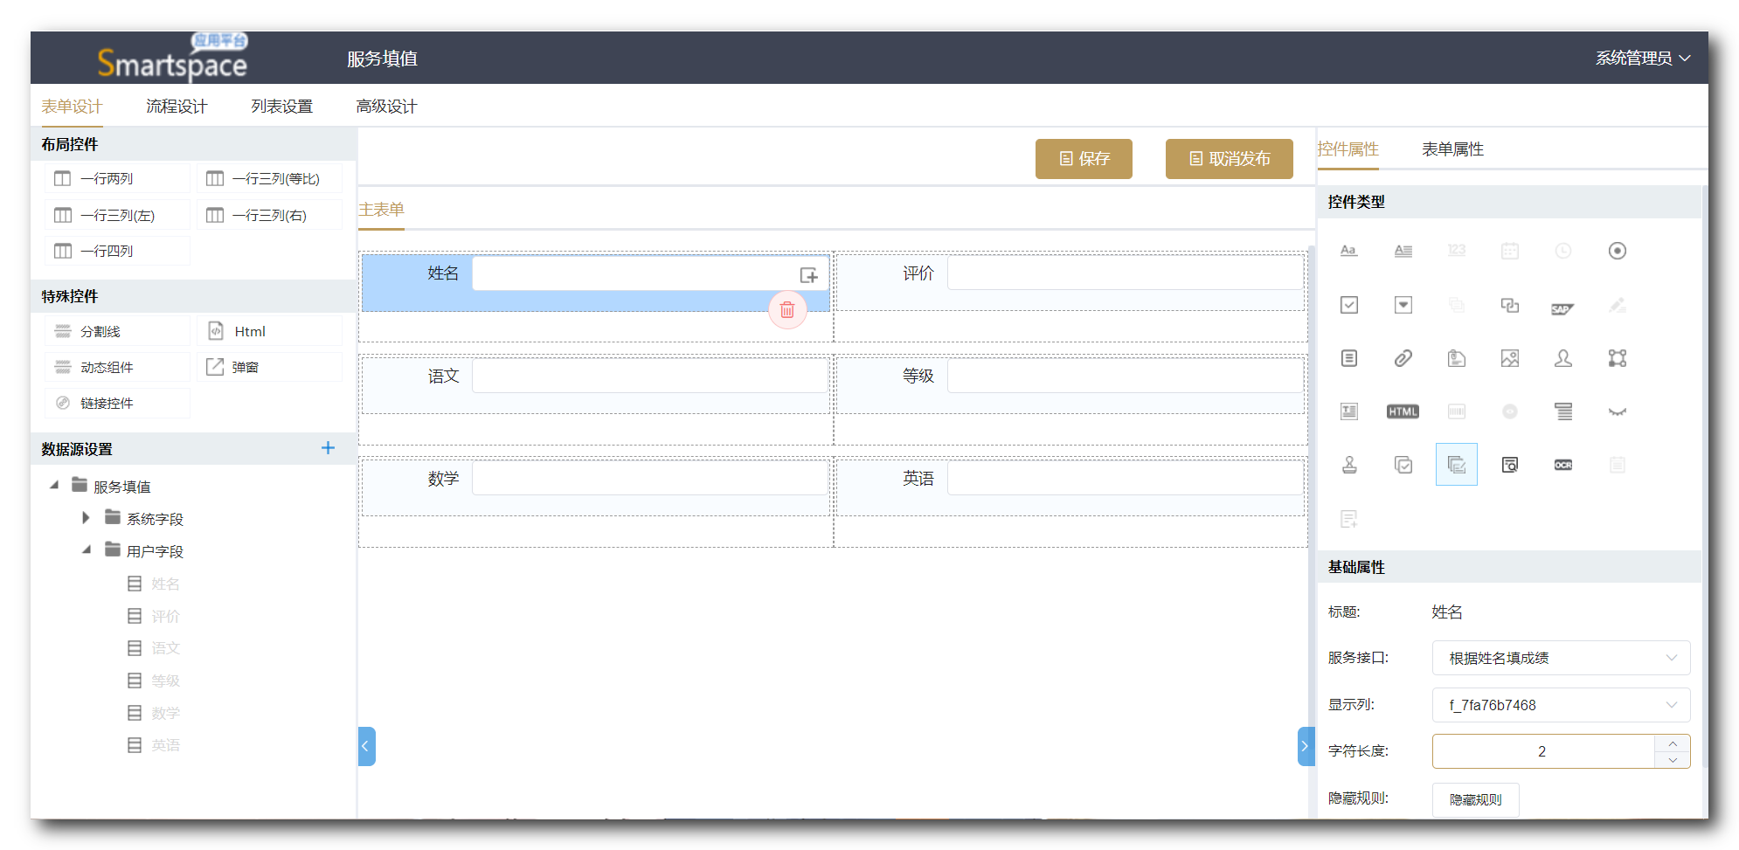This screenshot has height=850, width=1739.
Task: Open the 显示列 dropdown
Action: pos(1560,705)
